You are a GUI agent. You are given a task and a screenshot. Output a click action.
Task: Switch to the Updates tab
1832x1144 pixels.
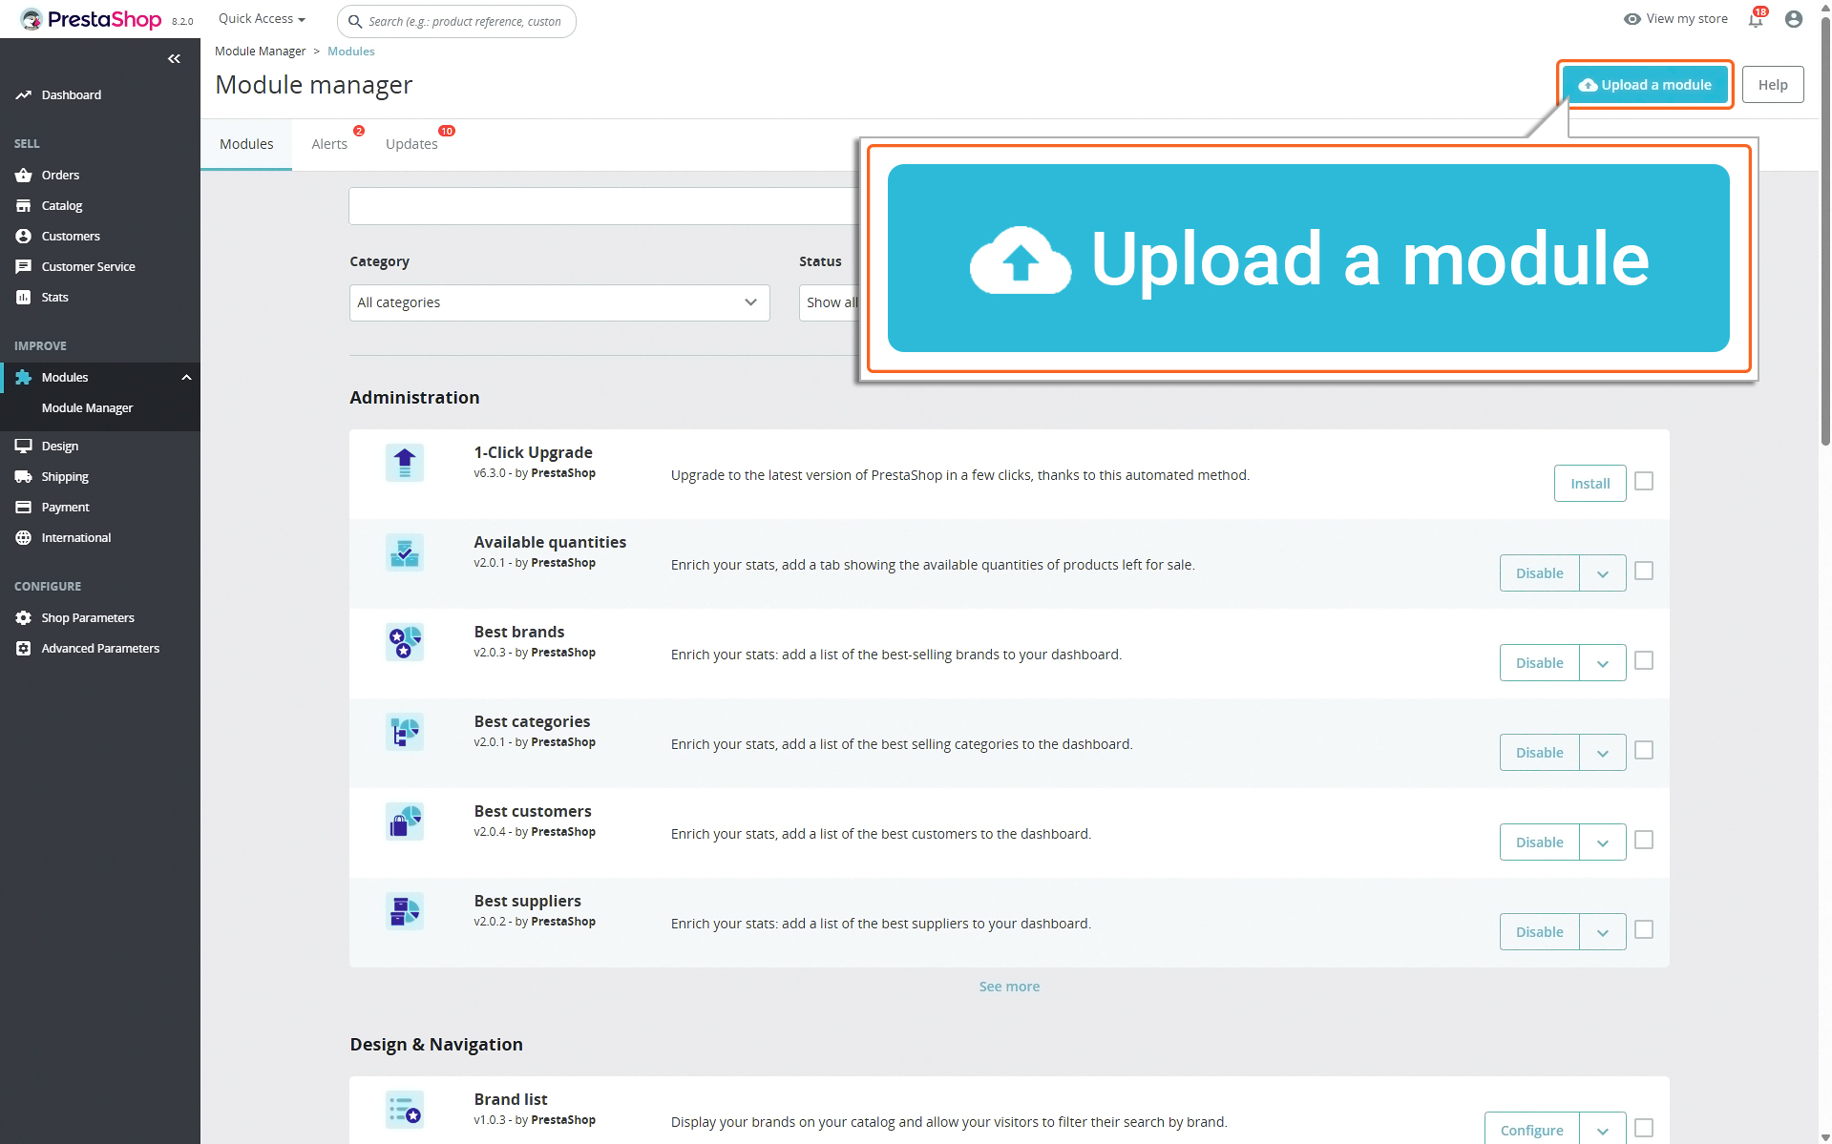pos(411,144)
